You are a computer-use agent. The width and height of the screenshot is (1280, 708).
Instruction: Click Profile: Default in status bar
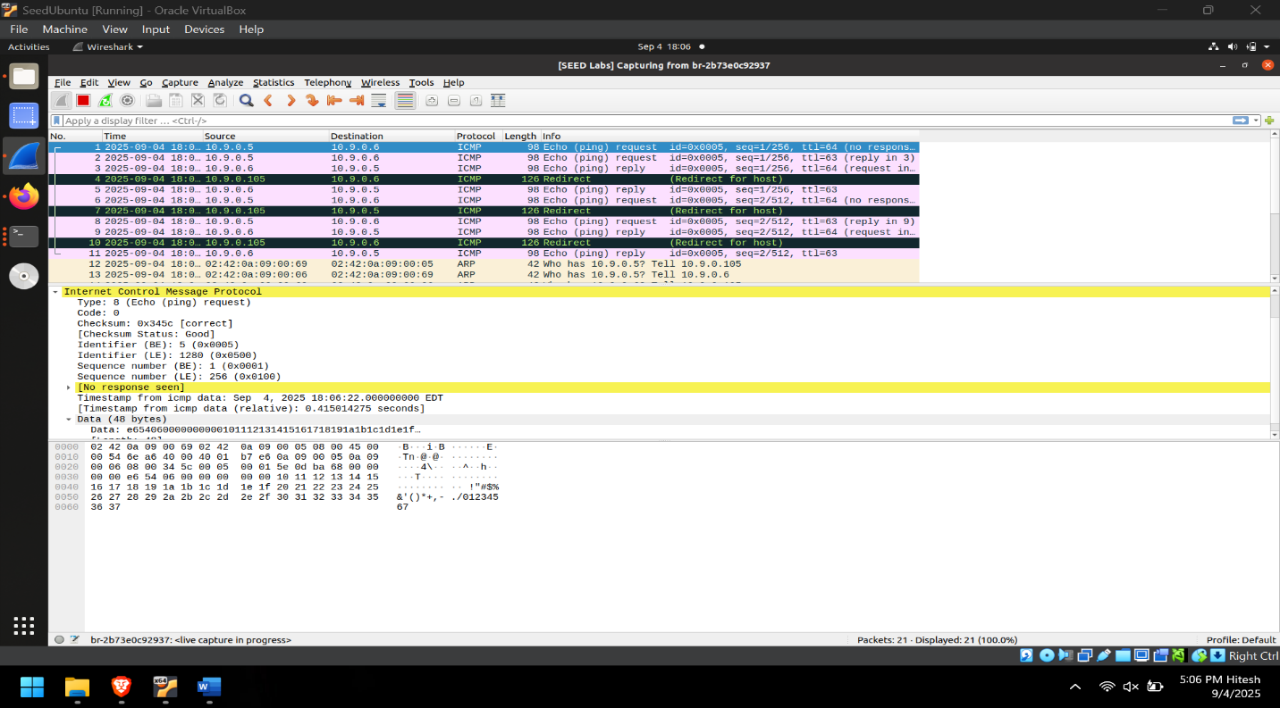tap(1241, 639)
